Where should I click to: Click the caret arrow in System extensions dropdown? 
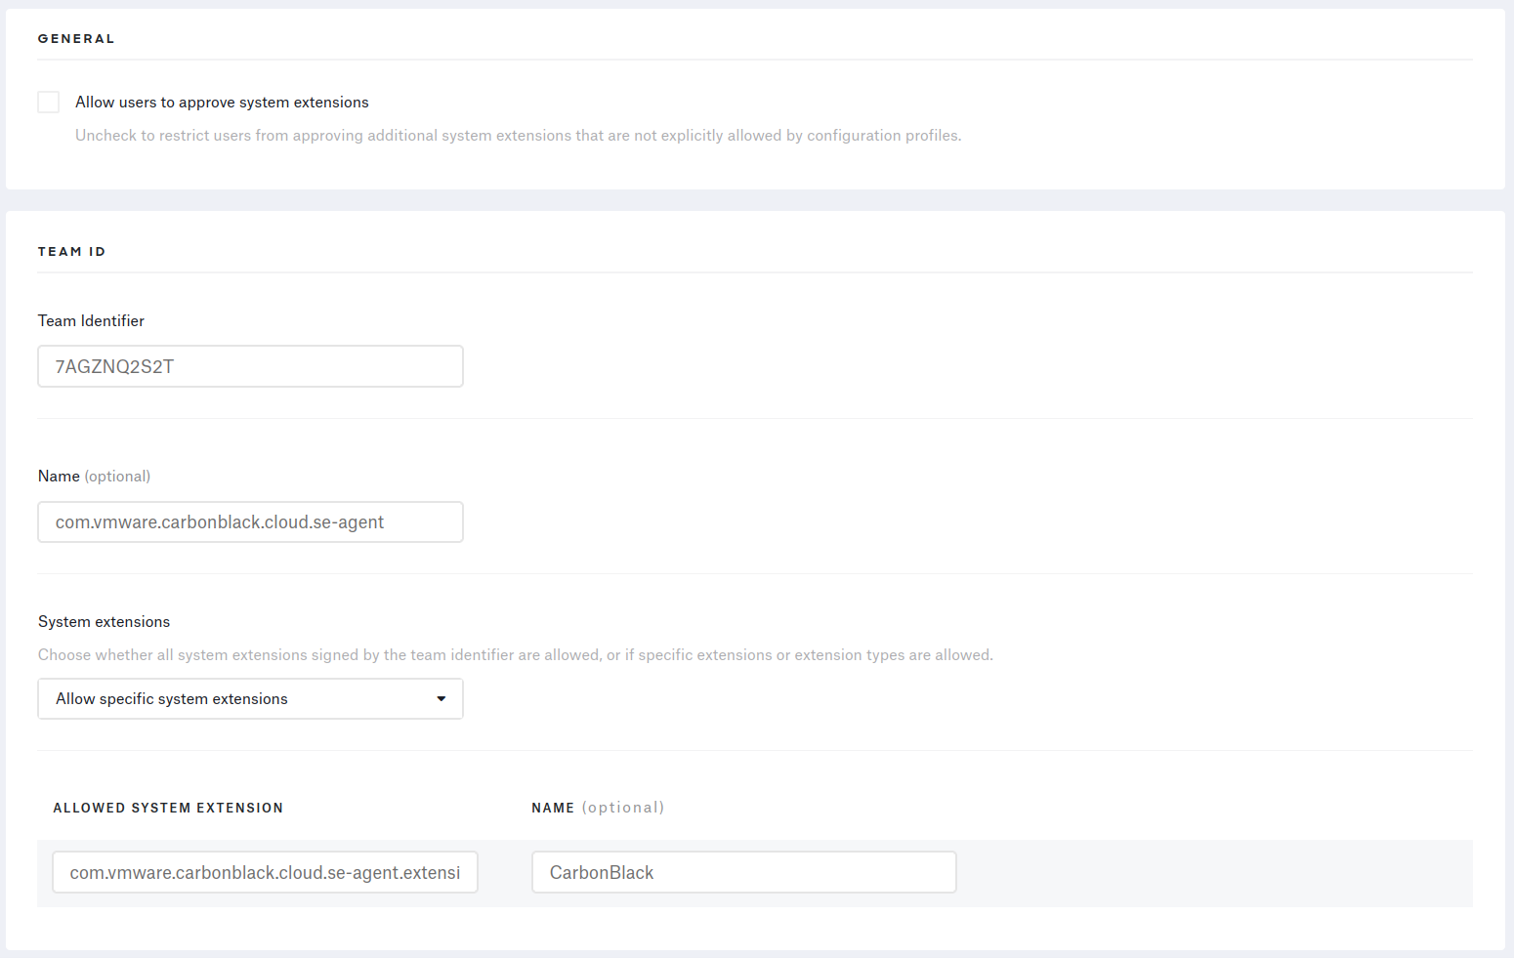pos(442,699)
